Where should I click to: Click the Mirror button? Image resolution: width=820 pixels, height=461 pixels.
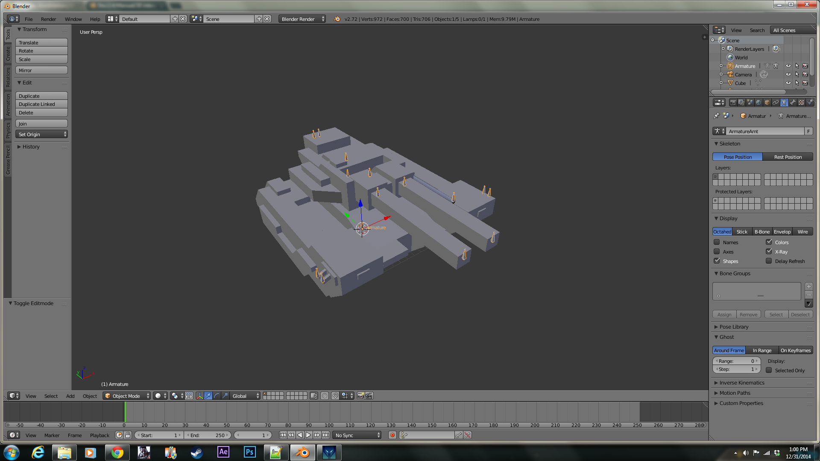pyautogui.click(x=41, y=70)
